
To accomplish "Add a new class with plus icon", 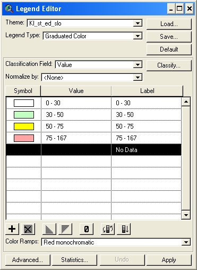I will [12, 229].
